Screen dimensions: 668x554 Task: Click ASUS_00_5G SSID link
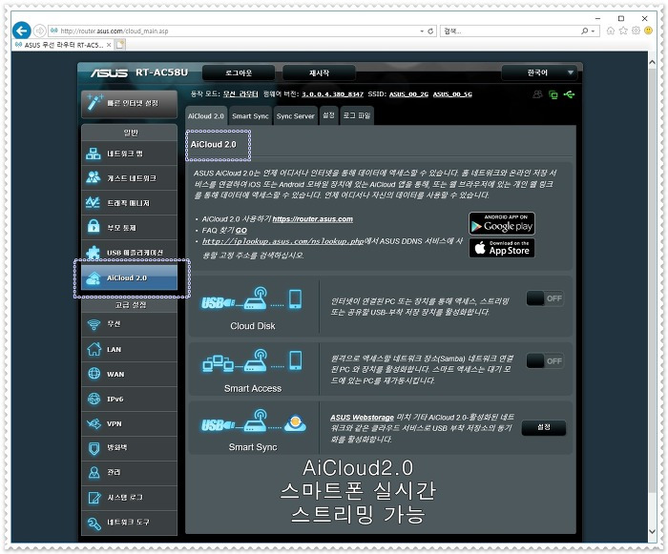[x=452, y=94]
